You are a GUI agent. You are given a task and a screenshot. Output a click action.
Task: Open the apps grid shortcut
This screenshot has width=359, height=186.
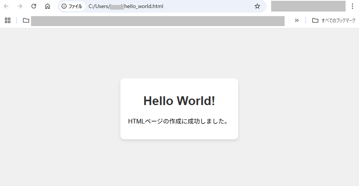tap(8, 20)
